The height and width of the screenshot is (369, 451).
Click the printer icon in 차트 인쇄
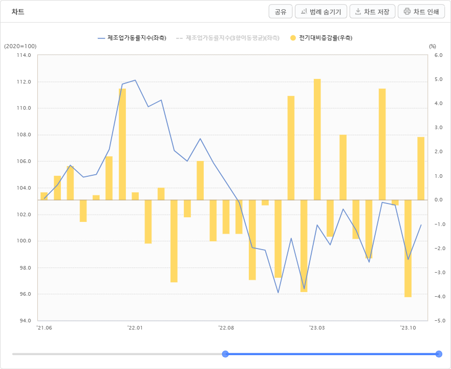coord(407,11)
